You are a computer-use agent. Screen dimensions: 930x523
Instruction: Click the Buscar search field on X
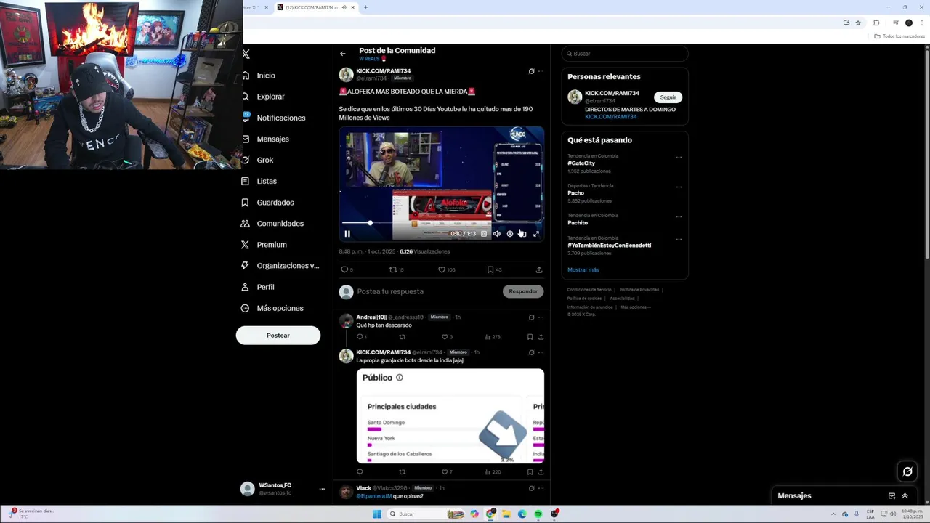(x=624, y=54)
